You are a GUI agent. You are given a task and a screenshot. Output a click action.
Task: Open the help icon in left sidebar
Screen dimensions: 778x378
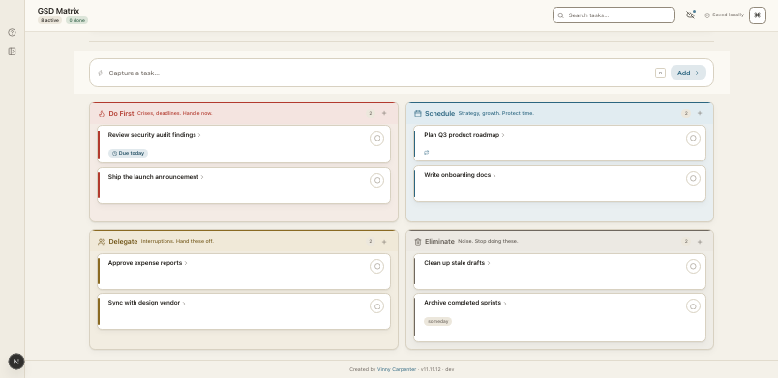[12, 32]
